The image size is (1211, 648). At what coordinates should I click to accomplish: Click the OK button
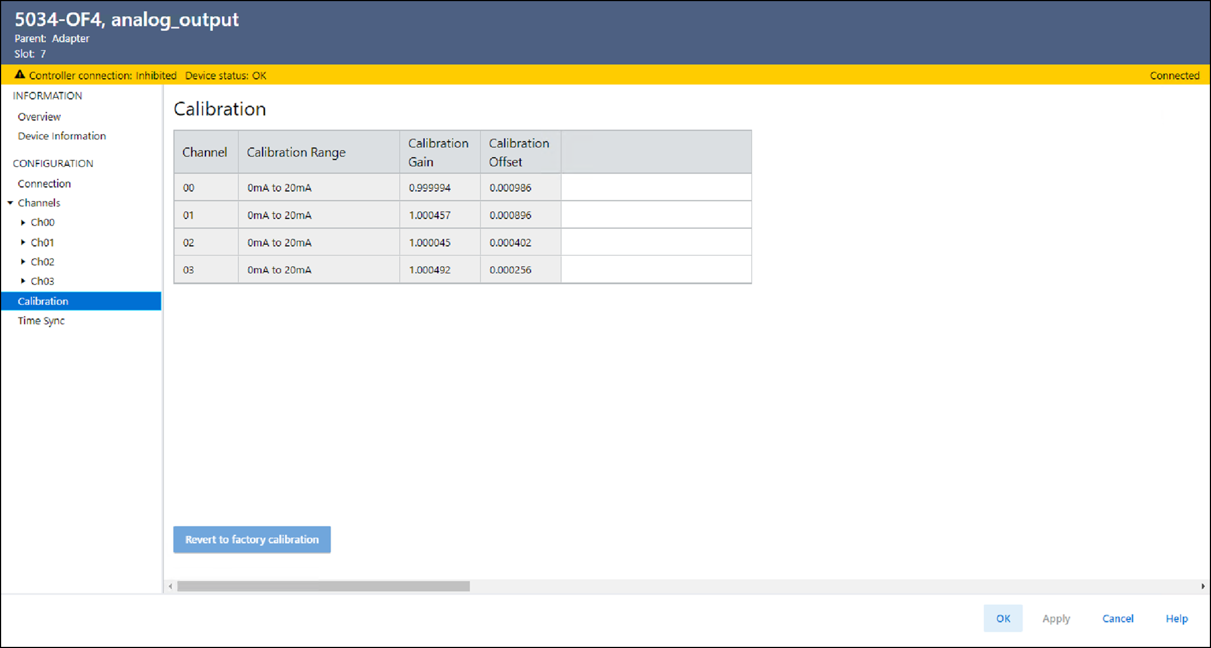1003,618
